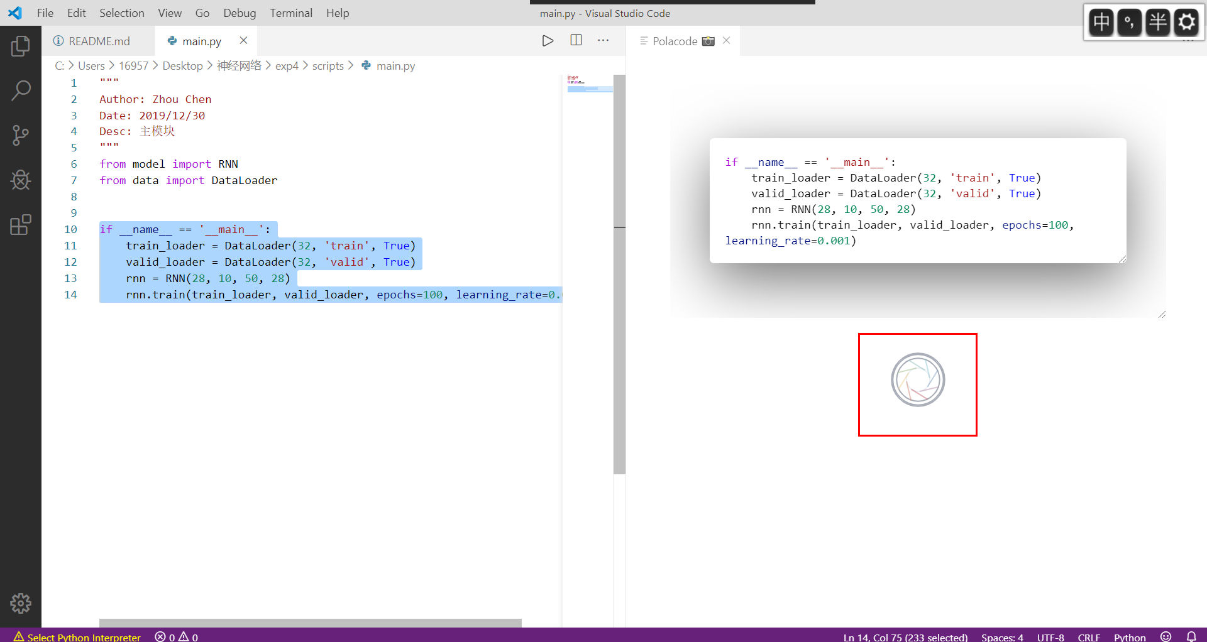This screenshot has height=642, width=1207.
Task: Open the editor More Actions ellipsis
Action: pyautogui.click(x=603, y=40)
